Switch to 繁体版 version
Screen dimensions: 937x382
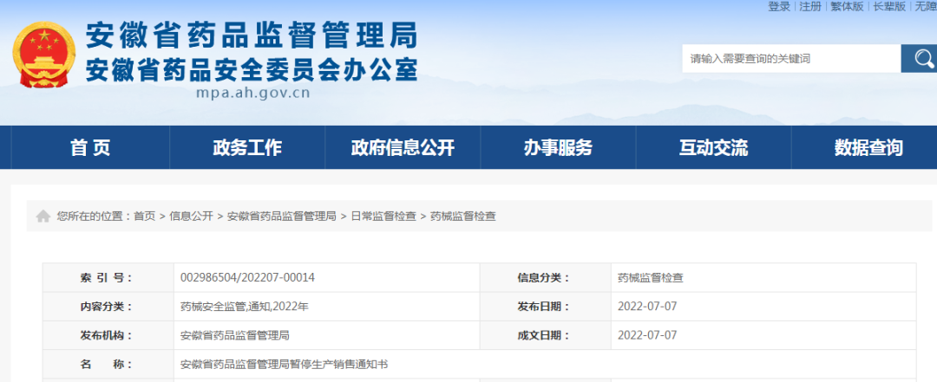[847, 6]
